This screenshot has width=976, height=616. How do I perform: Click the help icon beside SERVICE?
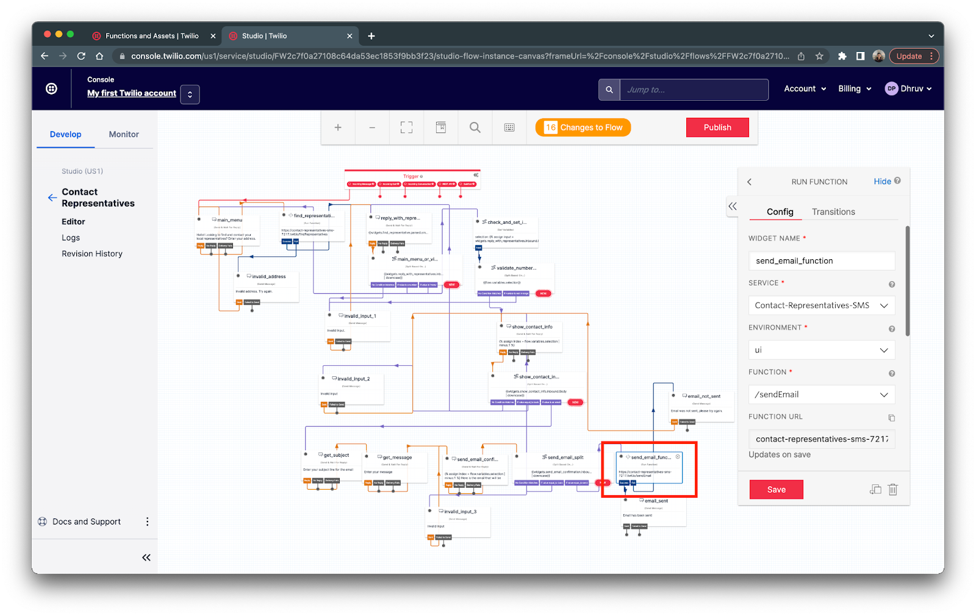point(892,284)
